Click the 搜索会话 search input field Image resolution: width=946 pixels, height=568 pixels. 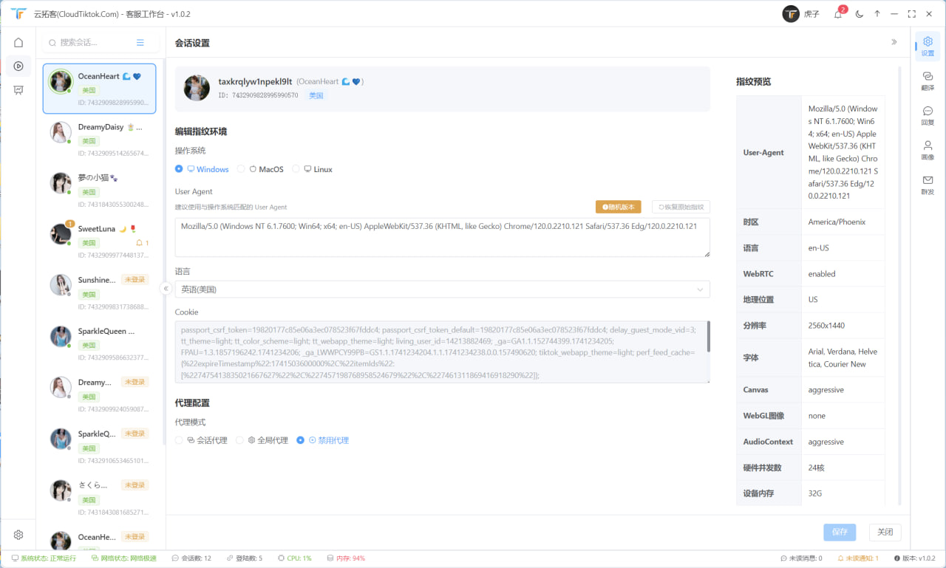click(x=92, y=43)
